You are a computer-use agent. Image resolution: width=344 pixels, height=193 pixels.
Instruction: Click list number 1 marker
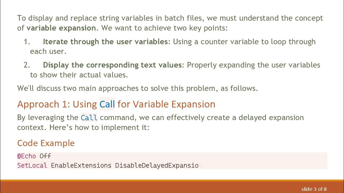click(x=27, y=42)
